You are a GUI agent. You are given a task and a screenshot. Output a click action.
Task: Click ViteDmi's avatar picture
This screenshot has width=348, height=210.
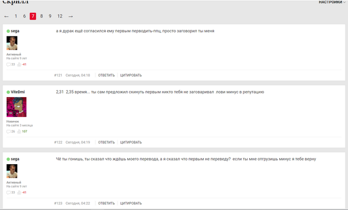point(16,107)
